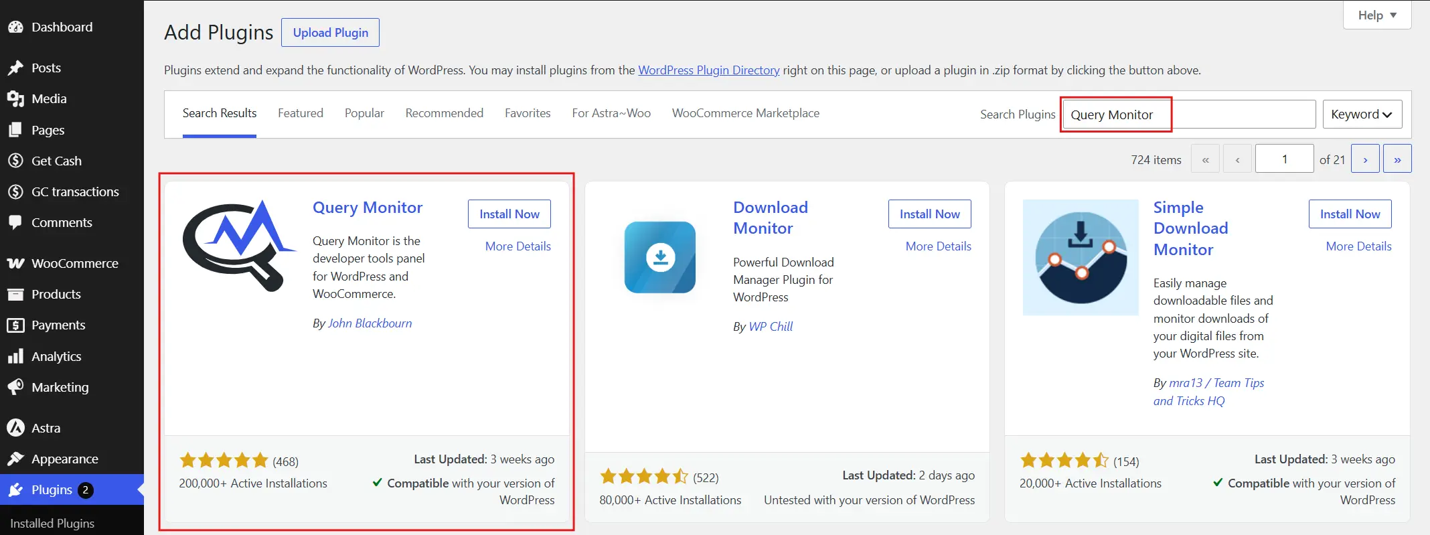The height and width of the screenshot is (535, 1430).
Task: Click the Astra logo icon
Action: [15, 428]
